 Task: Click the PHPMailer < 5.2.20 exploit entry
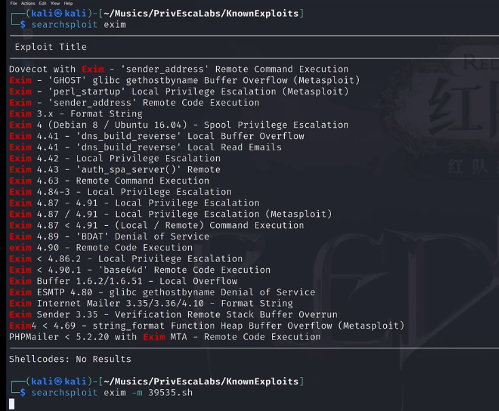coord(165,337)
